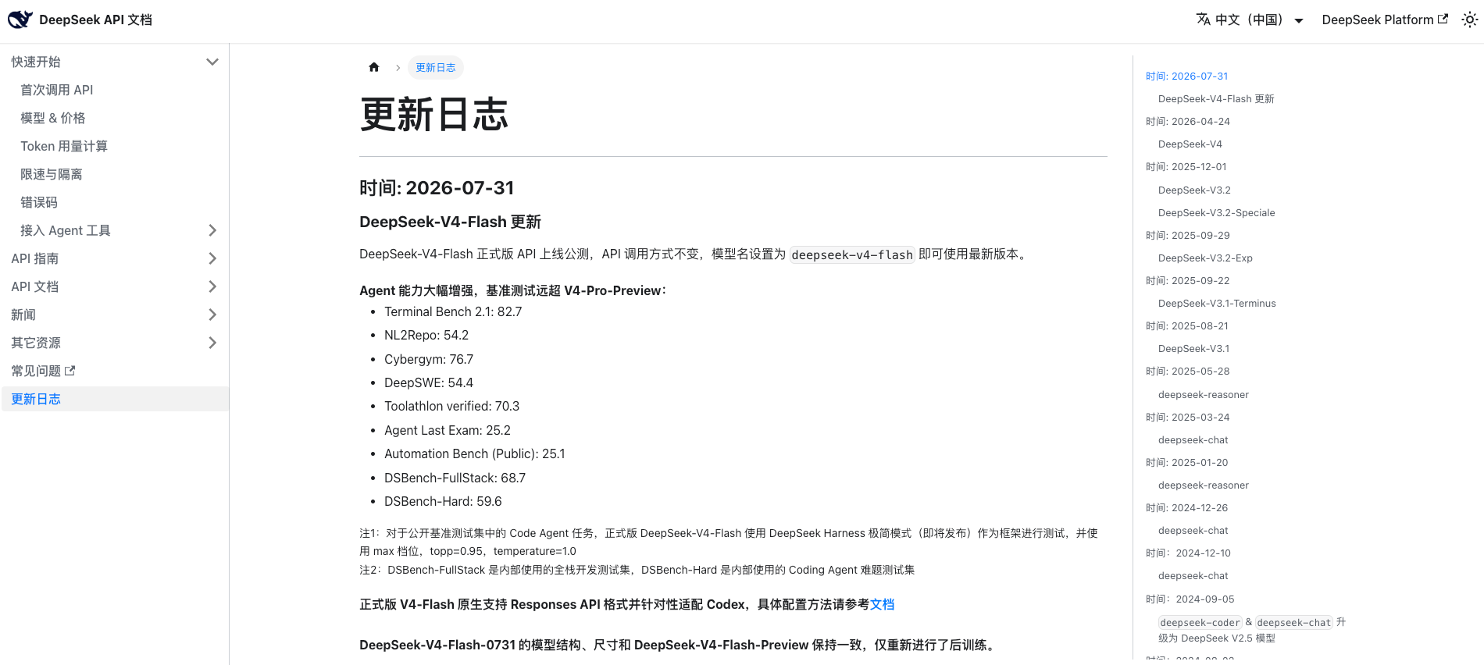Screen dimensions: 1484x665
Task: Jump to the DeepSeek-V3.2 entry in the contents list
Action: [1194, 190]
